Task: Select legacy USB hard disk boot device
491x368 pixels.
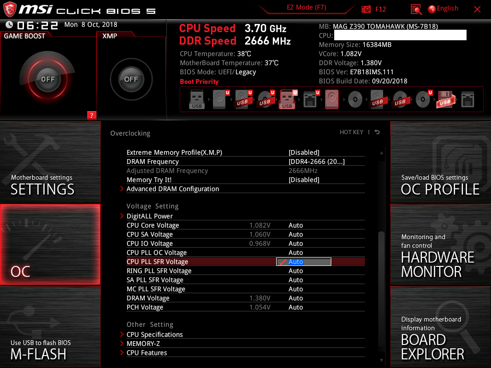Action: (x=377, y=100)
